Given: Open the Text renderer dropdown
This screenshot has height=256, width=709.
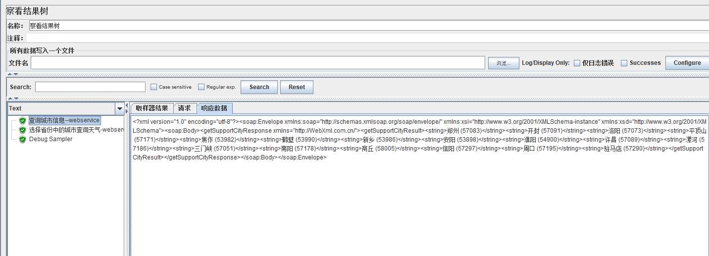Looking at the screenshot, I should coord(120,108).
